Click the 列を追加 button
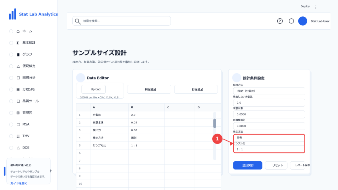This screenshot has height=190, width=338. click(x=149, y=89)
